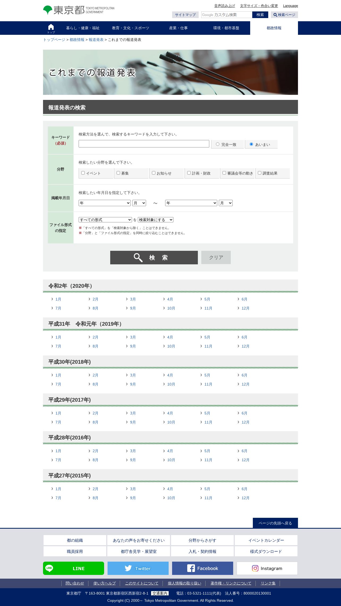This screenshot has height=606, width=341.
Task: Click 都庁舎見学・展望室 footer button
Action: pos(139,551)
